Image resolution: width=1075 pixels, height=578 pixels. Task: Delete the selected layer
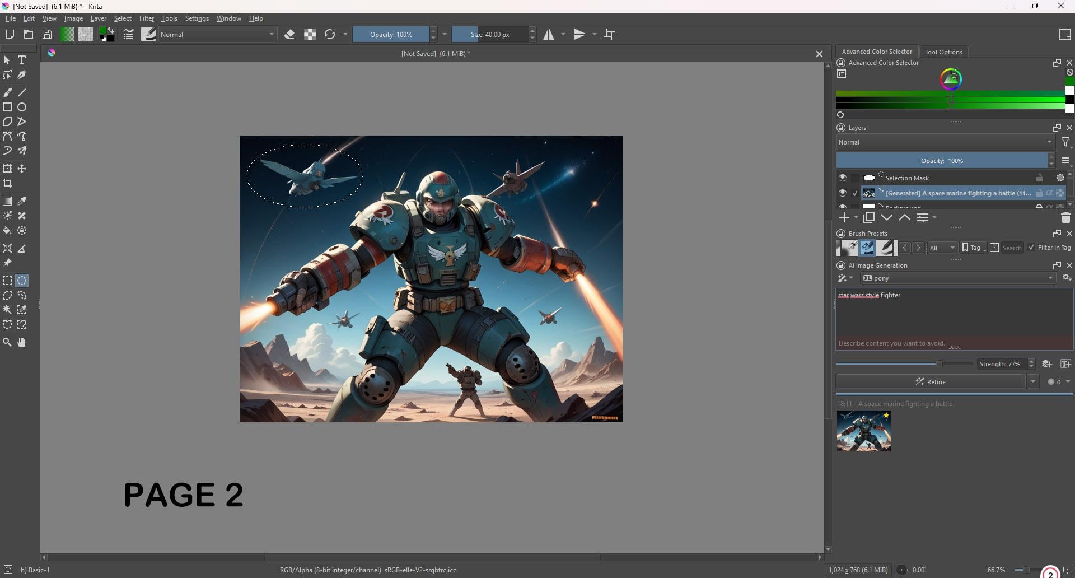click(1065, 217)
